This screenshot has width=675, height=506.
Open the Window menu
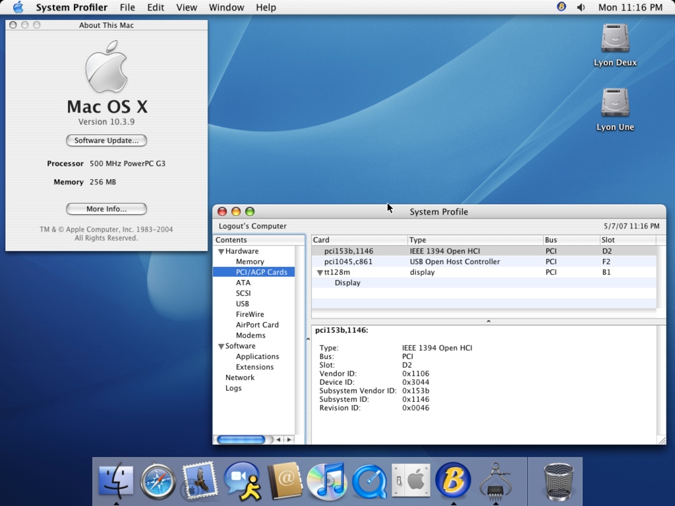point(226,7)
